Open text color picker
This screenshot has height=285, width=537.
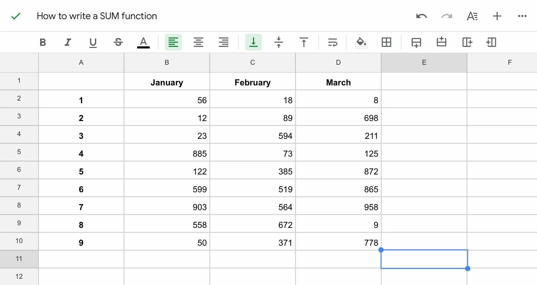[x=143, y=42]
